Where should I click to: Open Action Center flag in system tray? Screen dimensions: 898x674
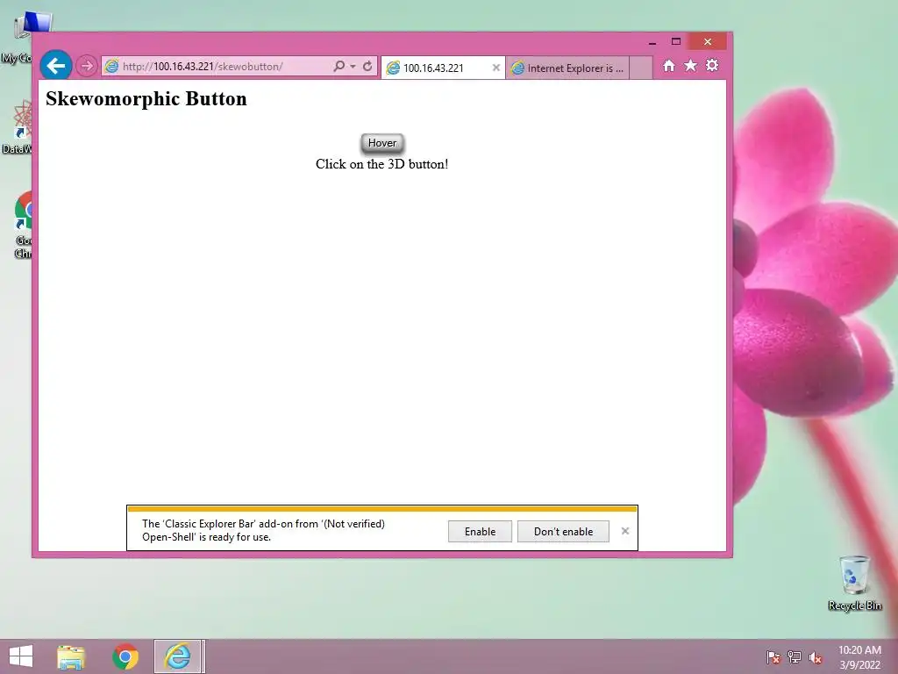pyautogui.click(x=773, y=657)
